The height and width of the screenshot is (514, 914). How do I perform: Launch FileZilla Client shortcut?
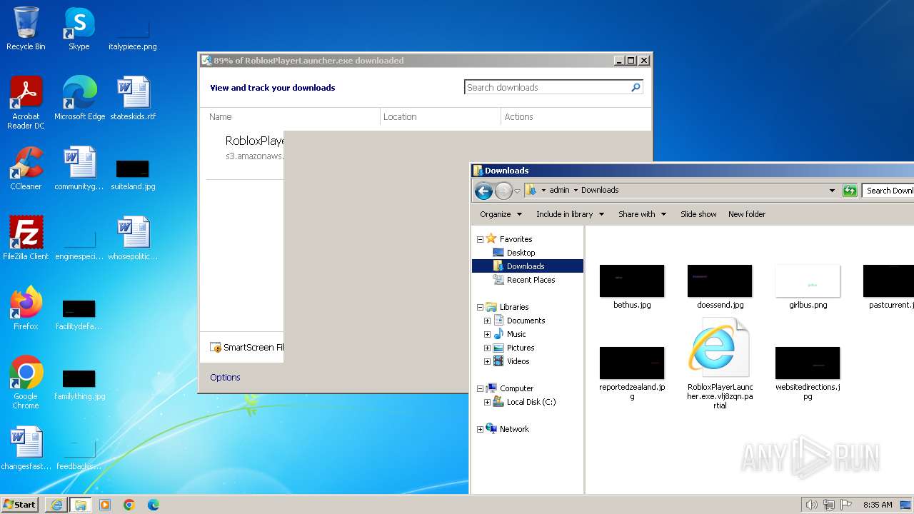point(26,238)
